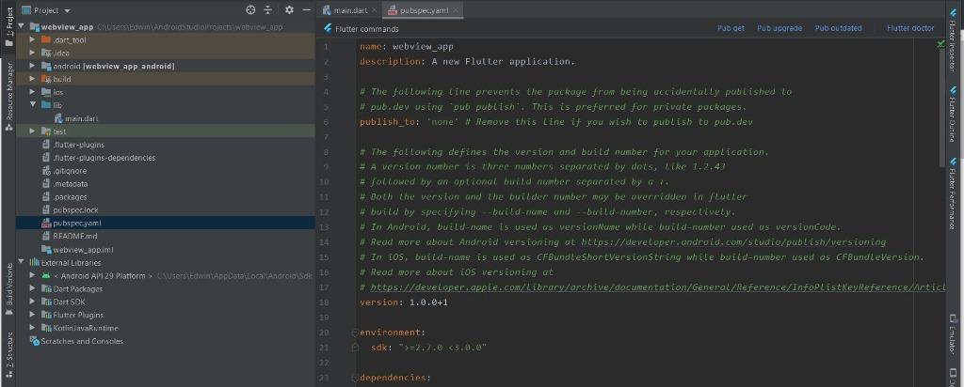Select the .gitignore file

pyautogui.click(x=70, y=171)
